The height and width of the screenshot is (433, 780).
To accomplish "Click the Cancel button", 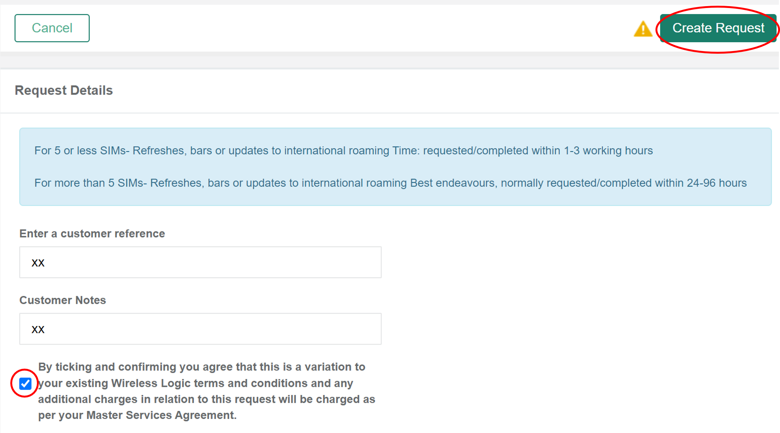I will (52, 28).
